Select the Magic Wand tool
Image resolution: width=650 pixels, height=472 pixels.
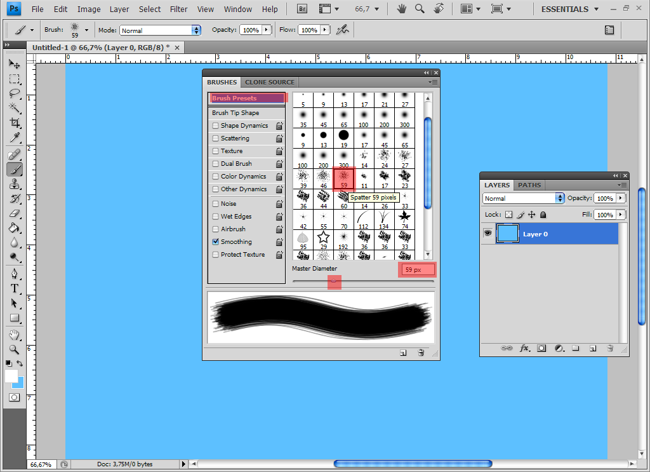[14, 108]
